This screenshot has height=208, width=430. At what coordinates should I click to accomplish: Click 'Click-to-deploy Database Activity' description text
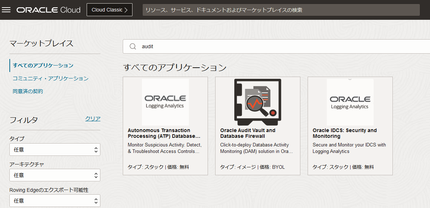256,148
